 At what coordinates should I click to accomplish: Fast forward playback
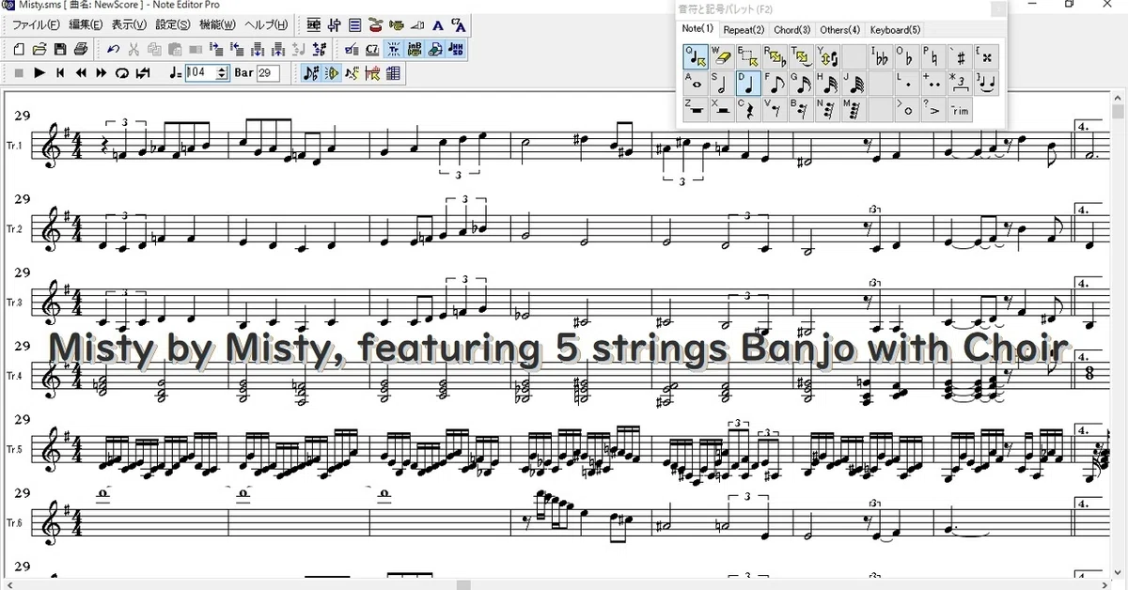pos(102,72)
